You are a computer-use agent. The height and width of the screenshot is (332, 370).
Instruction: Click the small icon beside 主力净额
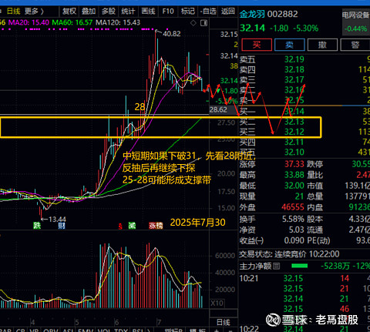point(277,266)
